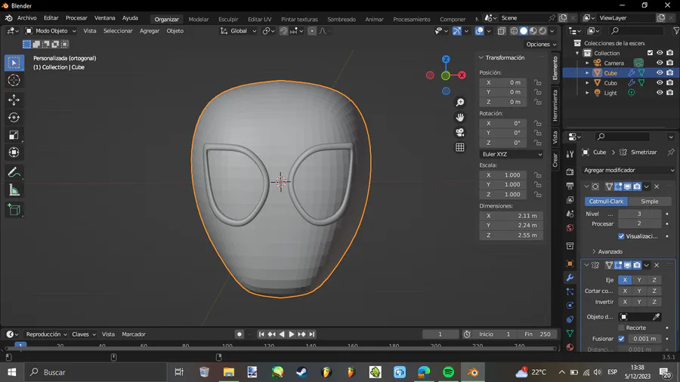The width and height of the screenshot is (680, 382).
Task: Click the Add Cube tool icon
Action: [x=14, y=210]
